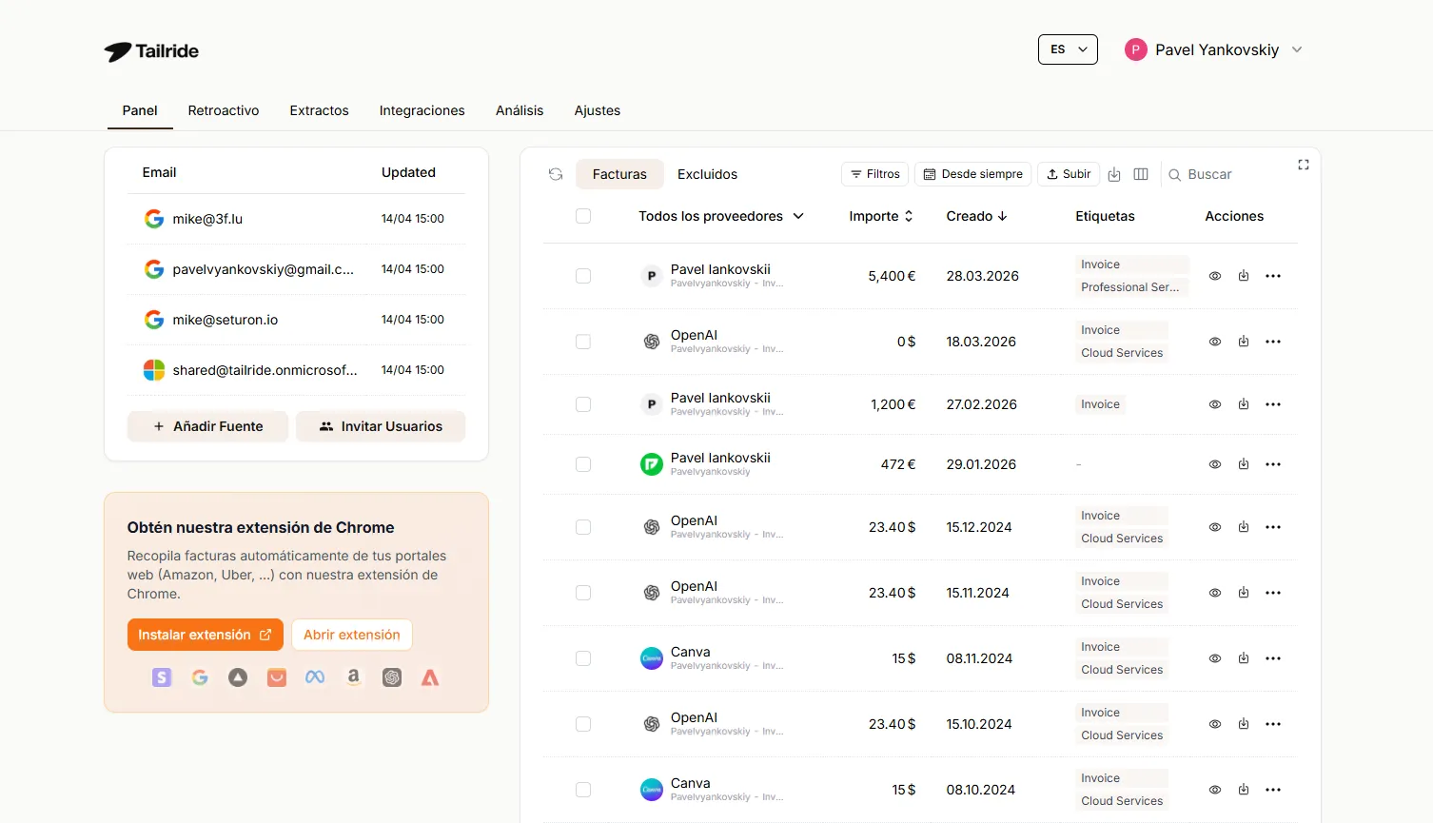Select the Stripe icon in the extension banner
This screenshot has width=1433, height=823.
161,677
